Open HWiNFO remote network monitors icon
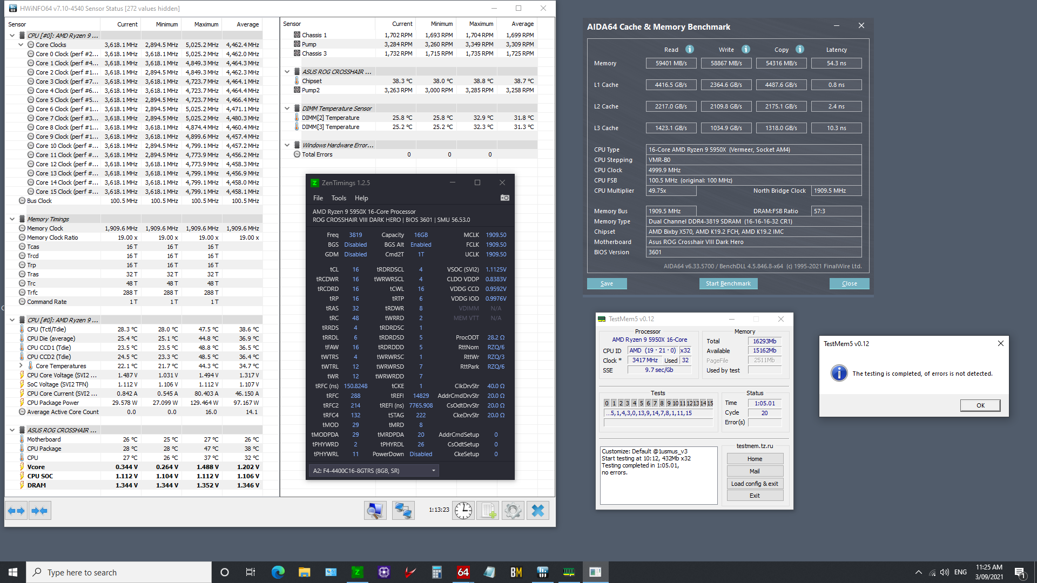This screenshot has width=1037, height=583. pyautogui.click(x=403, y=511)
